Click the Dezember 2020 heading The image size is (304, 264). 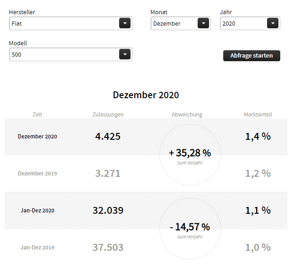point(146,95)
